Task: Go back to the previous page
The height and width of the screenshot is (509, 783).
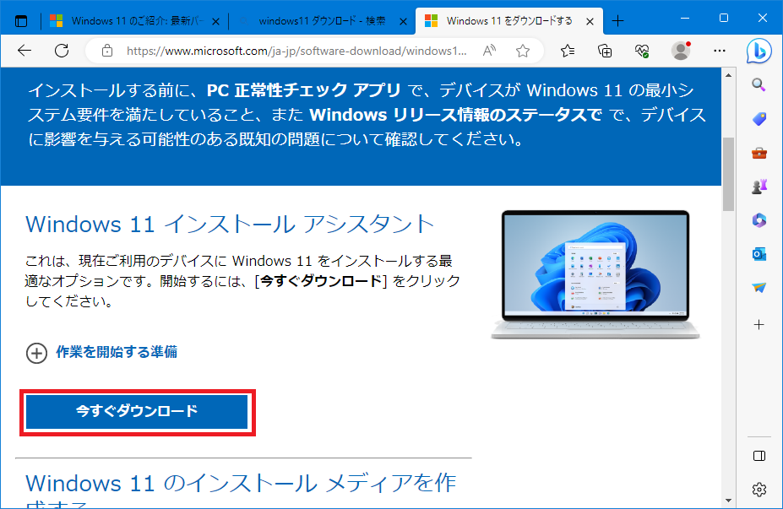Action: pyautogui.click(x=24, y=51)
